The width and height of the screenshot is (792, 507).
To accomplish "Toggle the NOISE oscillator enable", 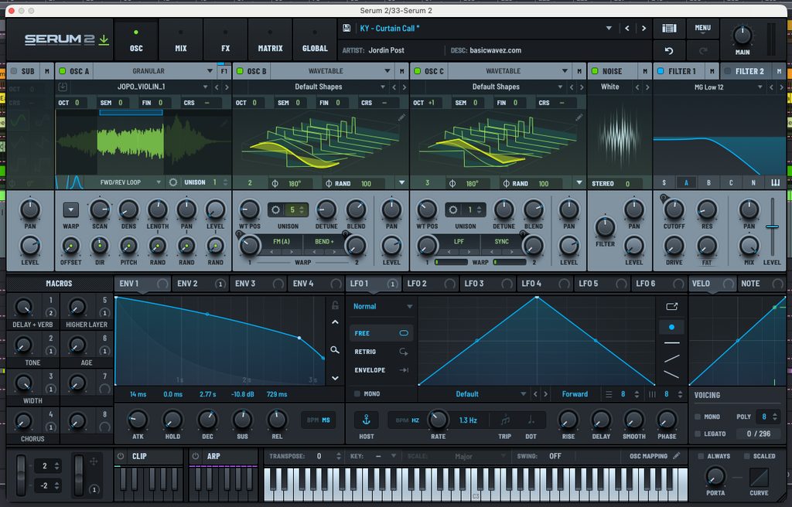I will coord(595,71).
